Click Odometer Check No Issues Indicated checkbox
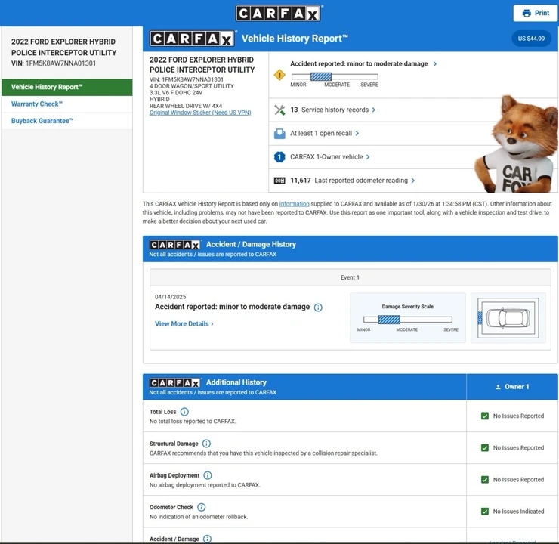The width and height of the screenshot is (559, 544). tap(485, 512)
